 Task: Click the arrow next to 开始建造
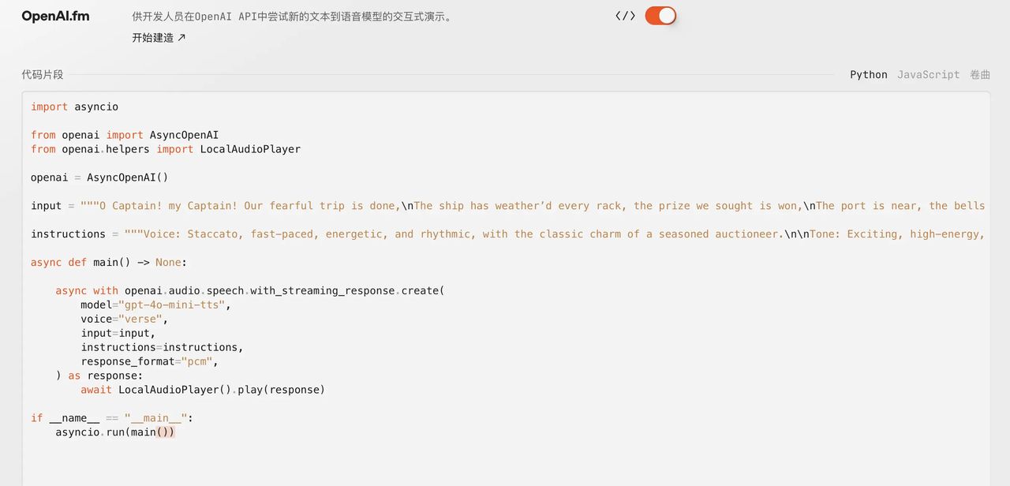[180, 36]
